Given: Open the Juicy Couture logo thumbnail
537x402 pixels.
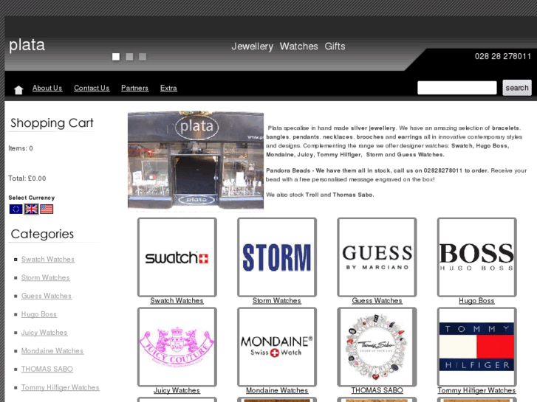Looking at the screenshot, I should point(177,347).
